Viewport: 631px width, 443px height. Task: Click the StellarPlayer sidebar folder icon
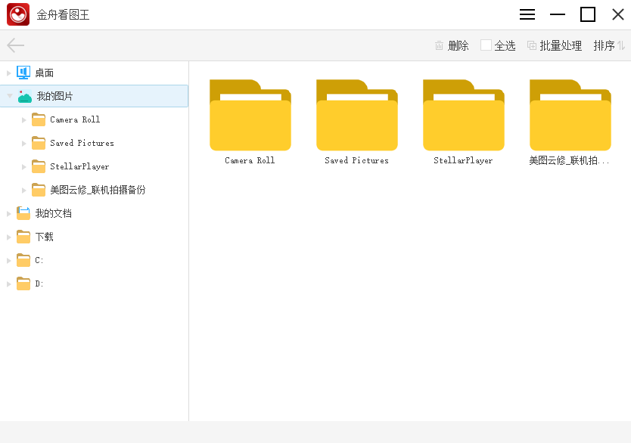[39, 166]
